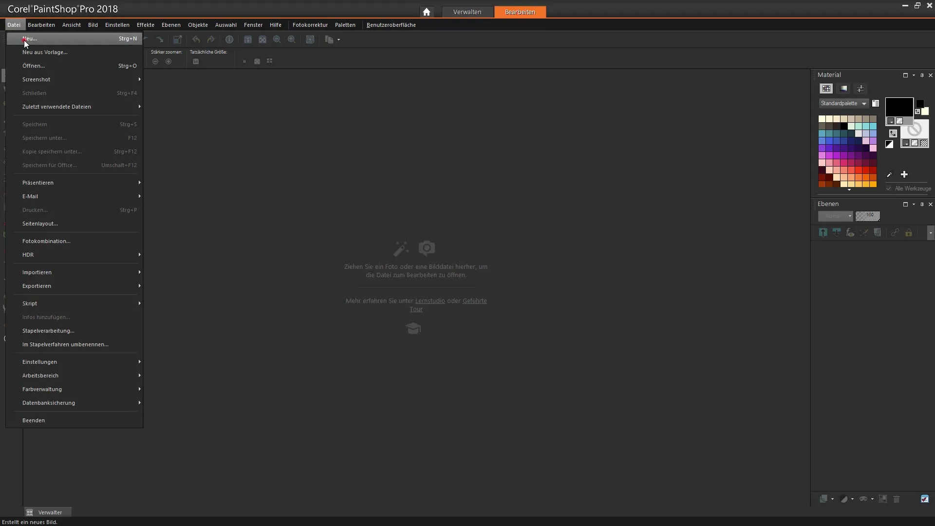Click the redo arrow in toolbar

pos(211,39)
